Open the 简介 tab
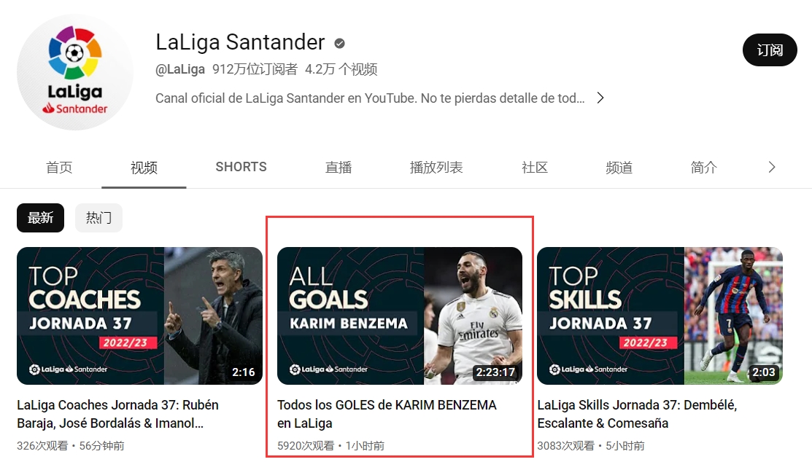Viewport: 812px width, 462px height. [704, 167]
